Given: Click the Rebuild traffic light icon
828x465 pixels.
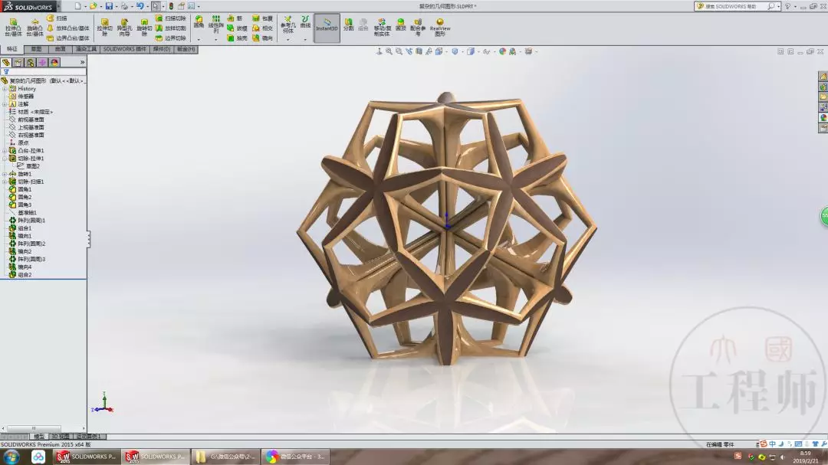Looking at the screenshot, I should click(x=171, y=6).
